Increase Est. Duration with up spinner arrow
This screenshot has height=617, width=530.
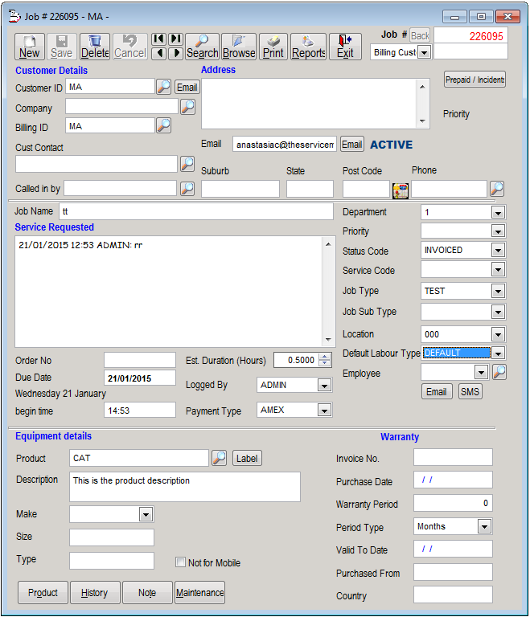coord(325,357)
